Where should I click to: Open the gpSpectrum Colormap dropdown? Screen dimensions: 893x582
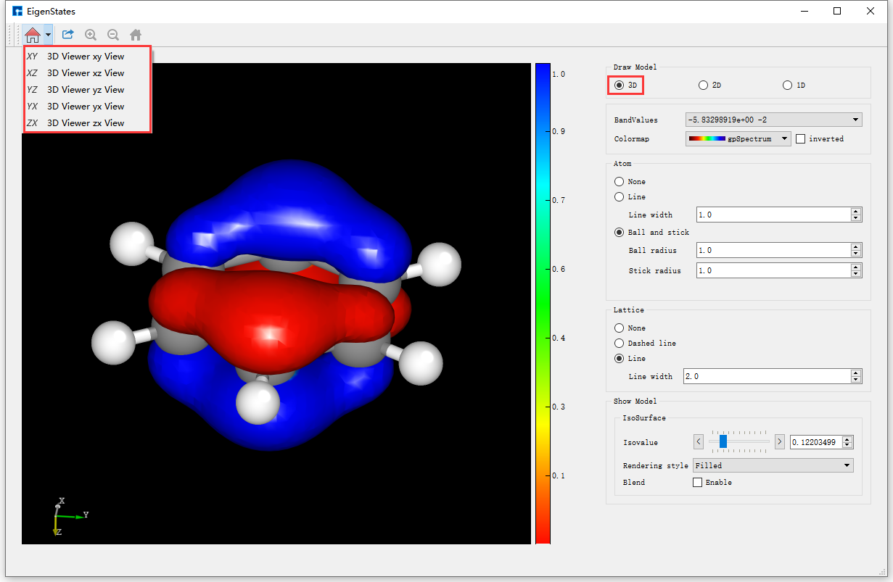(738, 138)
